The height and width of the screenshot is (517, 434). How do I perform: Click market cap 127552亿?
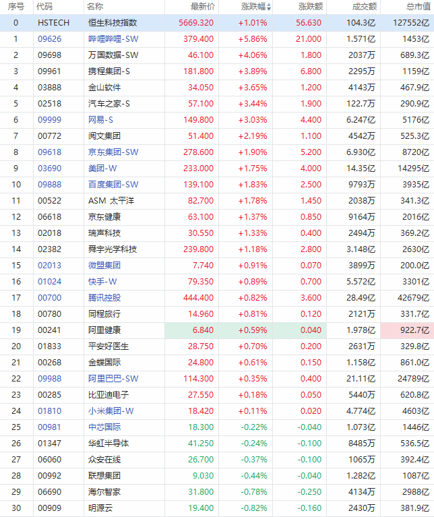coord(411,23)
